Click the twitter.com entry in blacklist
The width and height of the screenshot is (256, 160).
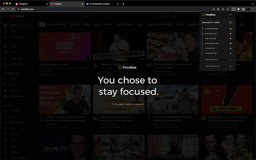click(210, 38)
